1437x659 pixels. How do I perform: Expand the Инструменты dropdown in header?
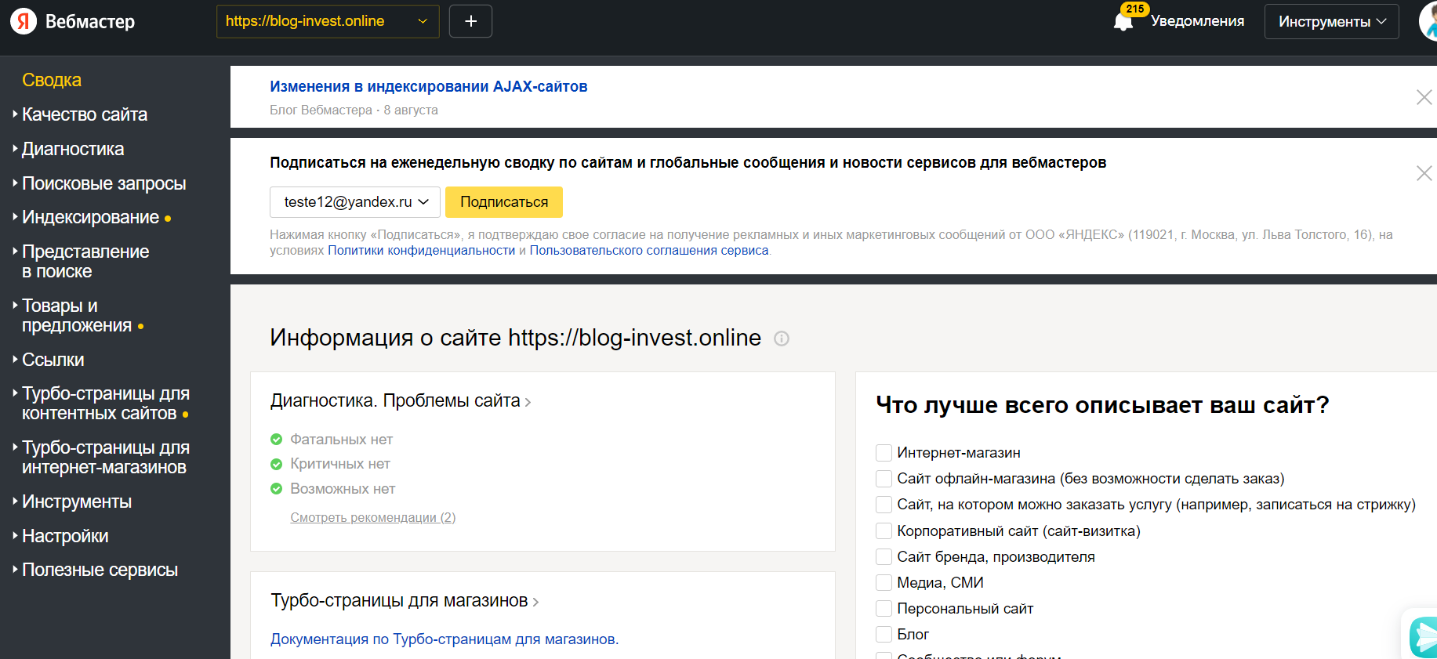tap(1331, 21)
